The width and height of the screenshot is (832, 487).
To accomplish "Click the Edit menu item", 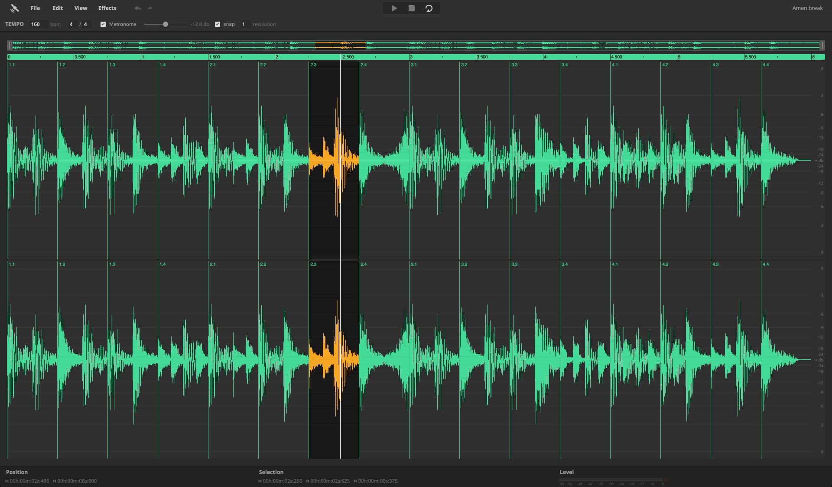I will pyautogui.click(x=56, y=8).
